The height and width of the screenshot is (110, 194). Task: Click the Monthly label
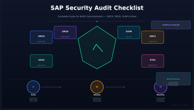pyautogui.click(x=161, y=95)
